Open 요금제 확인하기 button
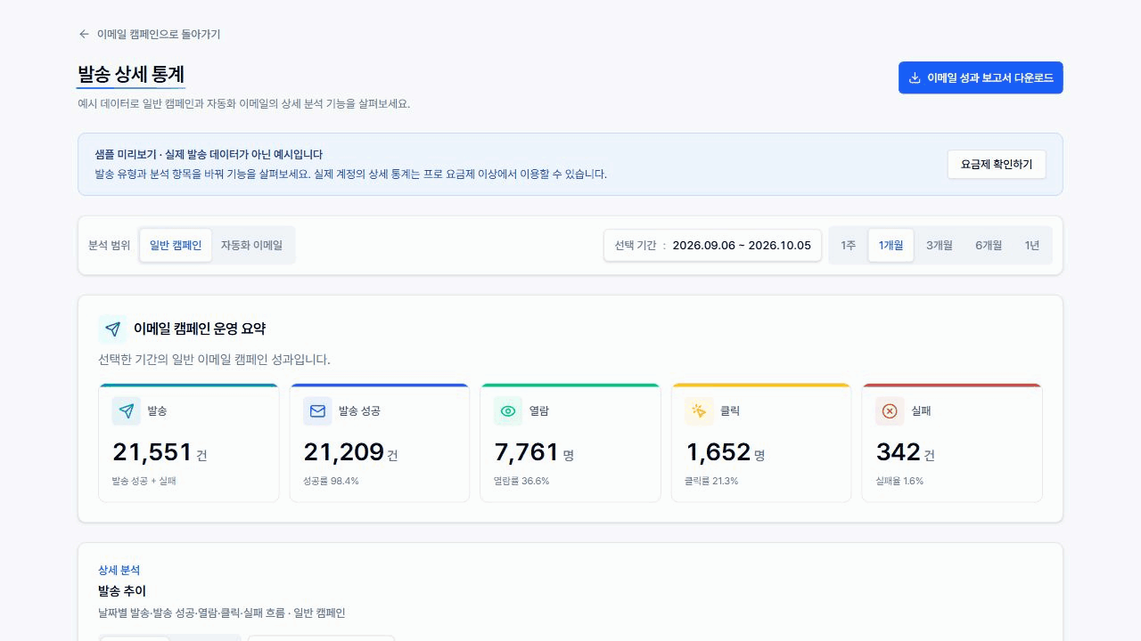The height and width of the screenshot is (641, 1141). (x=997, y=165)
